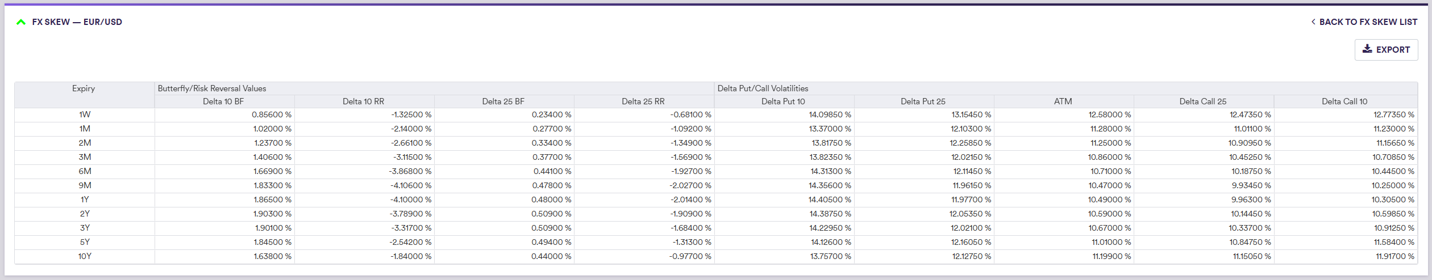Select the ATM column header
1432x280 pixels.
1063,101
